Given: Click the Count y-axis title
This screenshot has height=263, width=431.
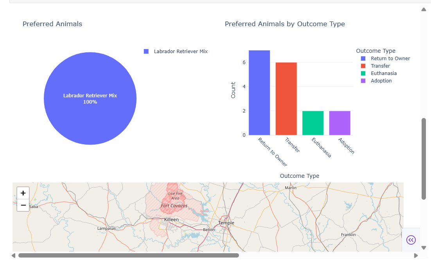Looking at the screenshot, I should tap(233, 90).
